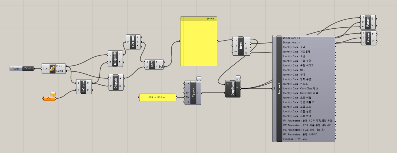
Task: Select the pDecon component
Action: pyautogui.click(x=133, y=42)
